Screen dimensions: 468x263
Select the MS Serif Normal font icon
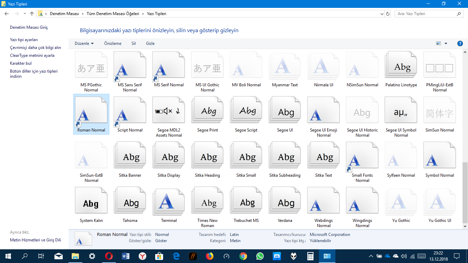pos(169,66)
